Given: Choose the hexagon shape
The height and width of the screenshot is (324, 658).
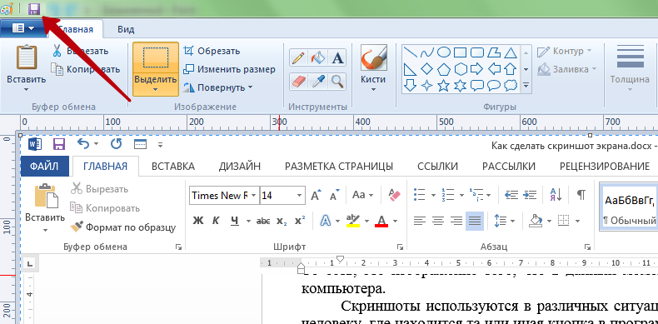Looking at the screenshot, I should click(461, 69).
